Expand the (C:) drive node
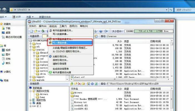The image size is (195, 111). 31,106
